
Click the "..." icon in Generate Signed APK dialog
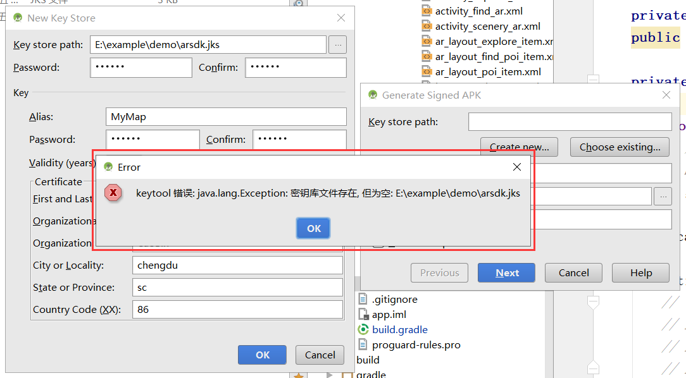click(663, 196)
